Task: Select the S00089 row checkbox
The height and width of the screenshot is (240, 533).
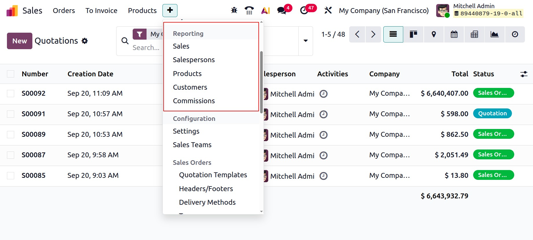Action: tap(11, 134)
